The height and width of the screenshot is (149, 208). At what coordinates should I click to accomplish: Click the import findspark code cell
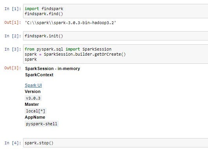tap(116, 11)
